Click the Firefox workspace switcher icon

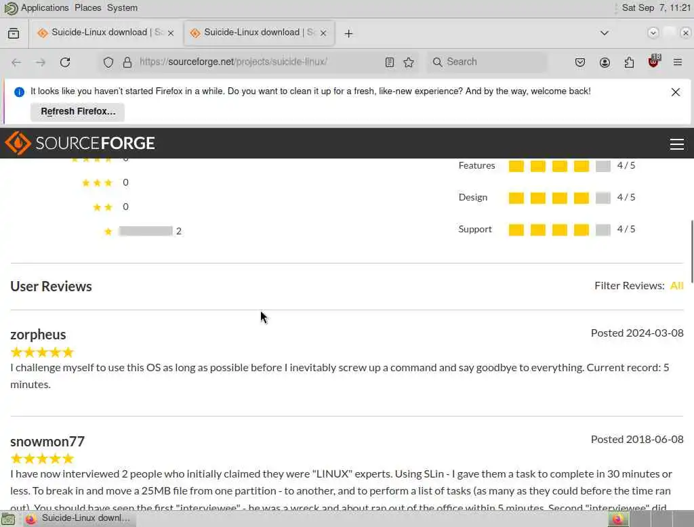pos(618,518)
